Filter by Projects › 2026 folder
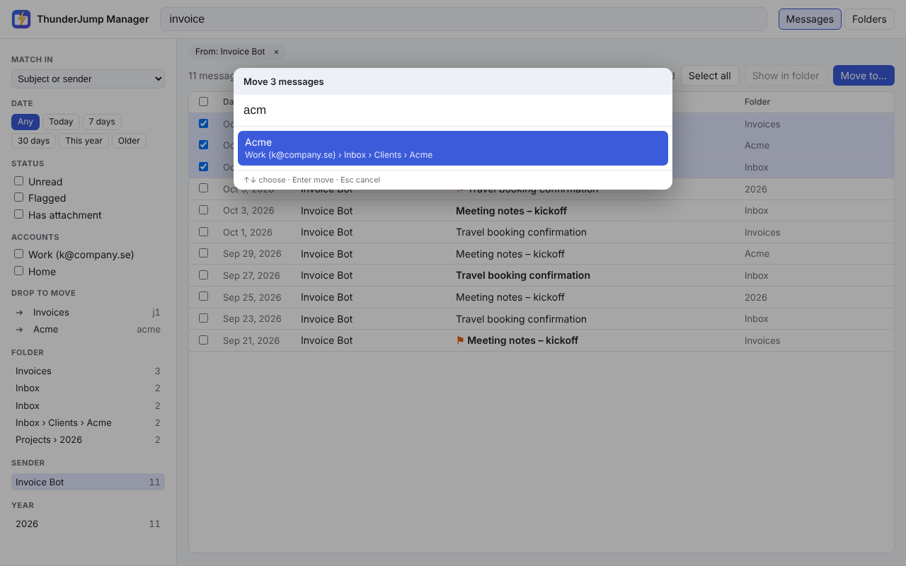Screen dimensions: 906x566 click(x=88, y=439)
